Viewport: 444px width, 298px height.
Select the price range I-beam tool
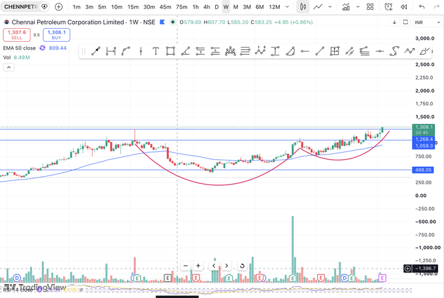(275, 51)
